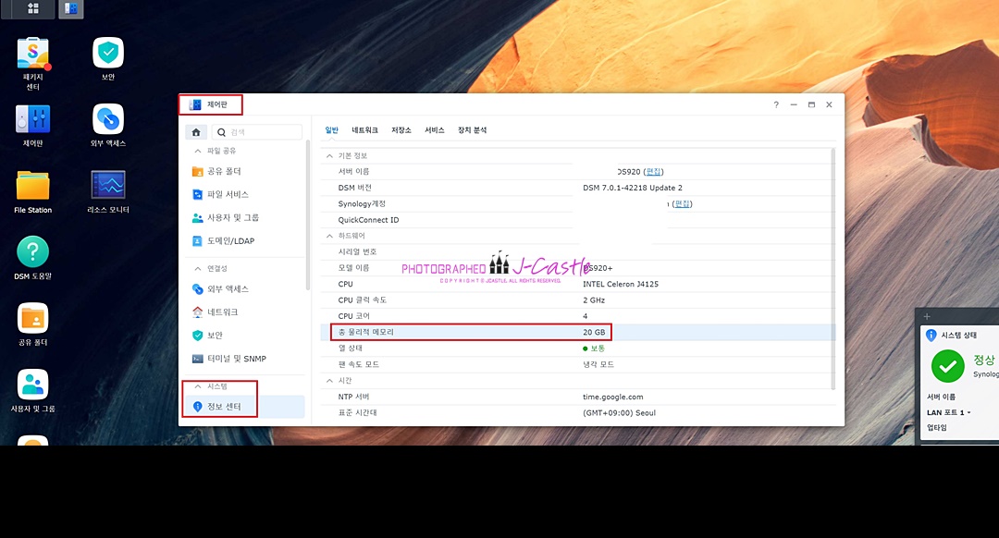Open Control Panel help question mark
The height and width of the screenshot is (538, 999).
click(776, 105)
